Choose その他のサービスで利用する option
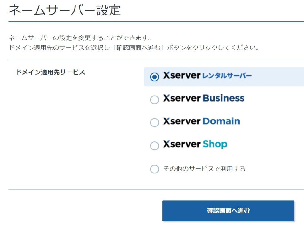 point(154,169)
